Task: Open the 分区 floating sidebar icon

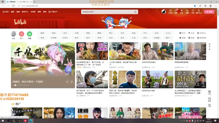Action: (209, 92)
